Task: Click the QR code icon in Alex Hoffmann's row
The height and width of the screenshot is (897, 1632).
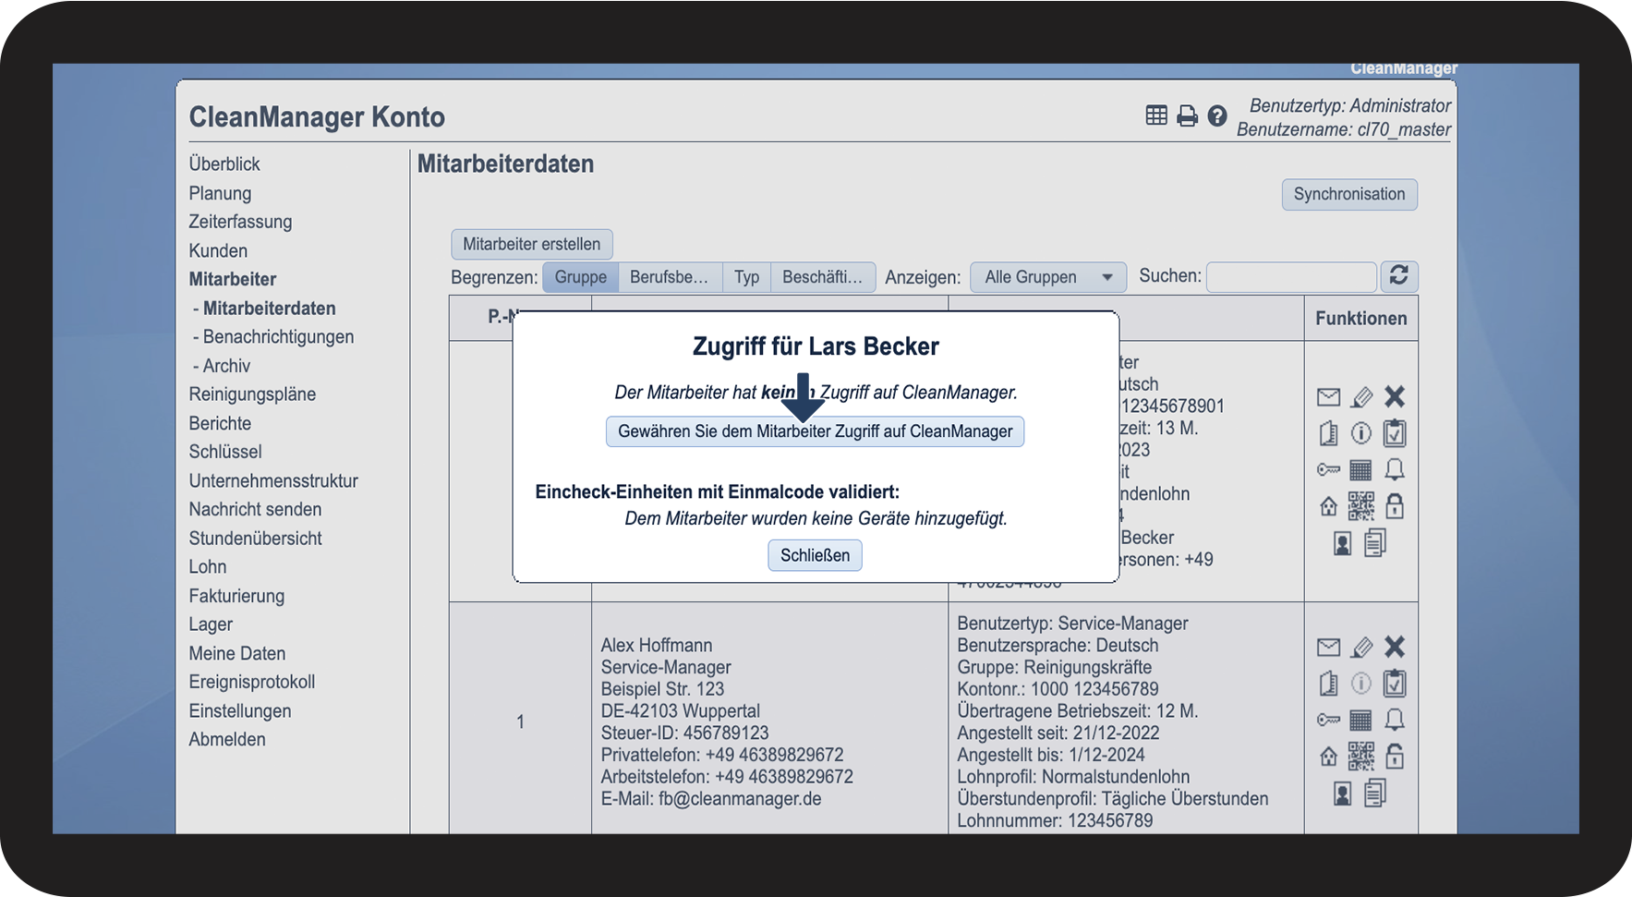Action: [x=1361, y=757]
